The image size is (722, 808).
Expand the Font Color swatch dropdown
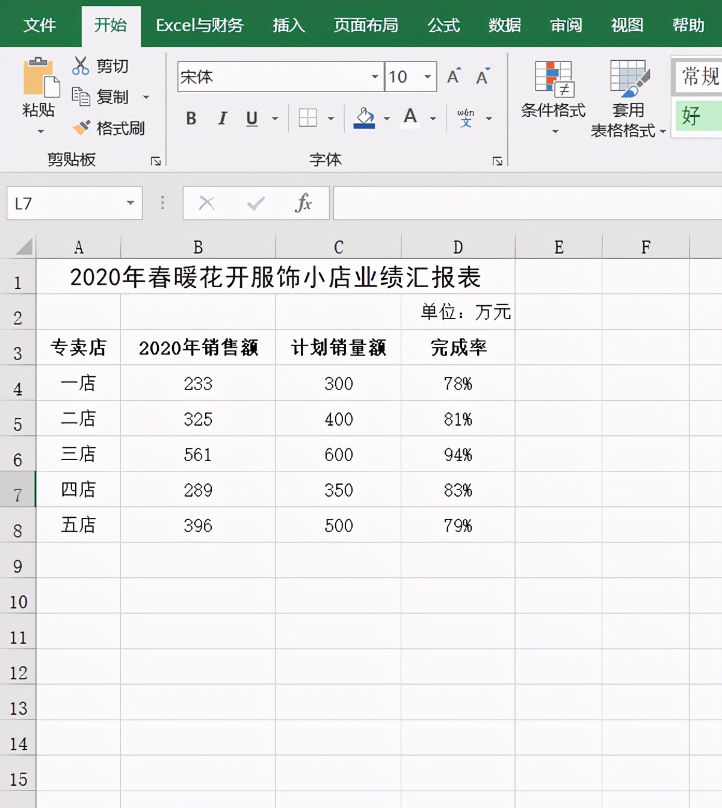(x=431, y=119)
